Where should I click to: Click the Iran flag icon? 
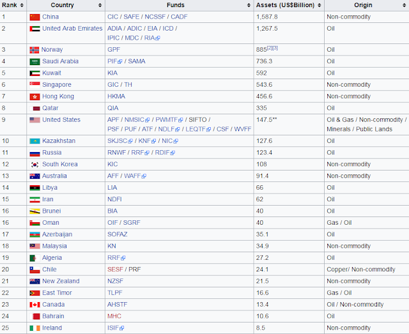[x=35, y=199]
